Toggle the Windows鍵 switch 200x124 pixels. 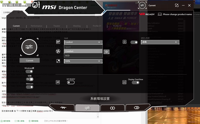coord(29,72)
